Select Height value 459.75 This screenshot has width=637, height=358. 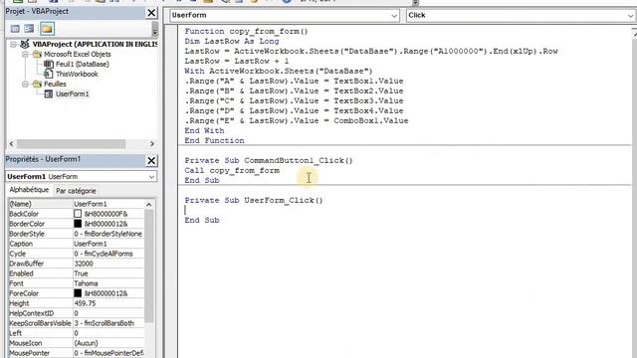click(x=108, y=303)
